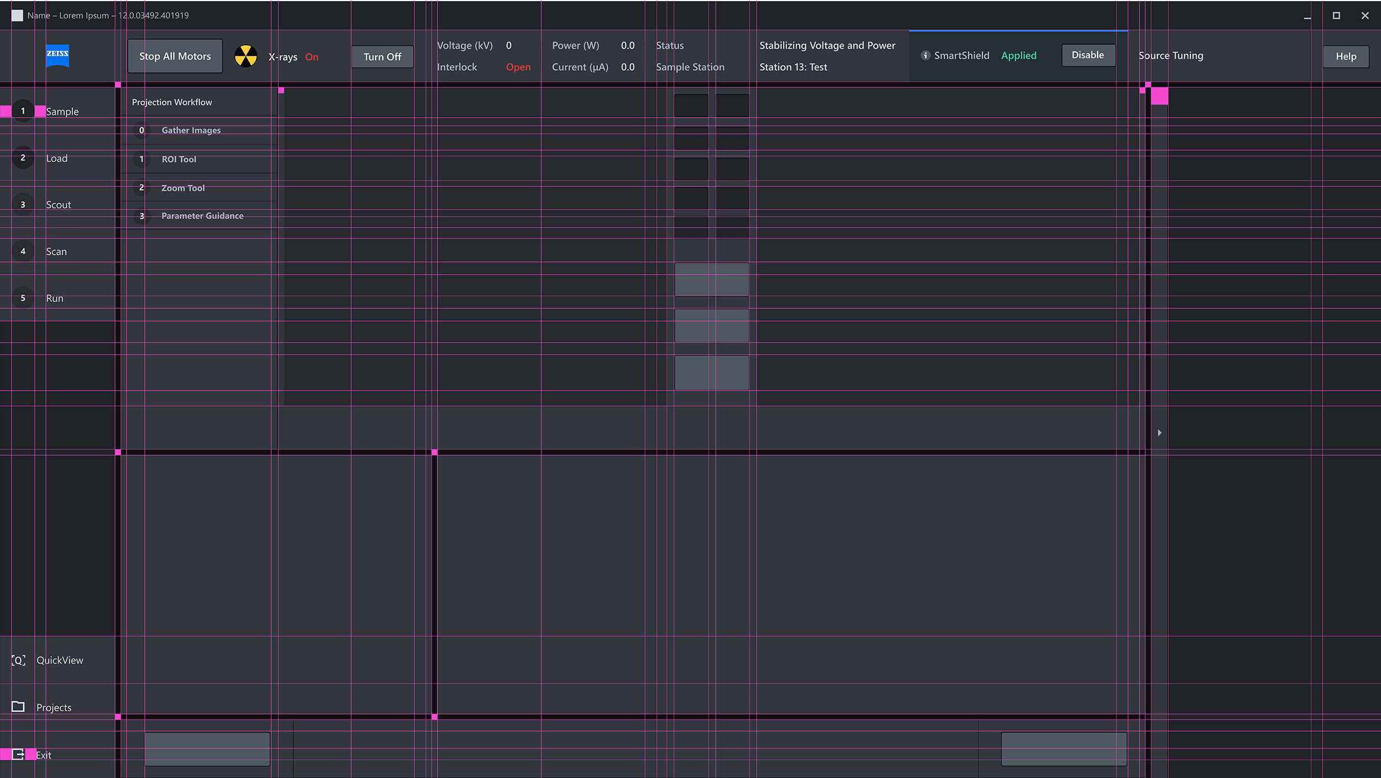1381x778 pixels.
Task: Open the Help button
Action: coord(1346,56)
